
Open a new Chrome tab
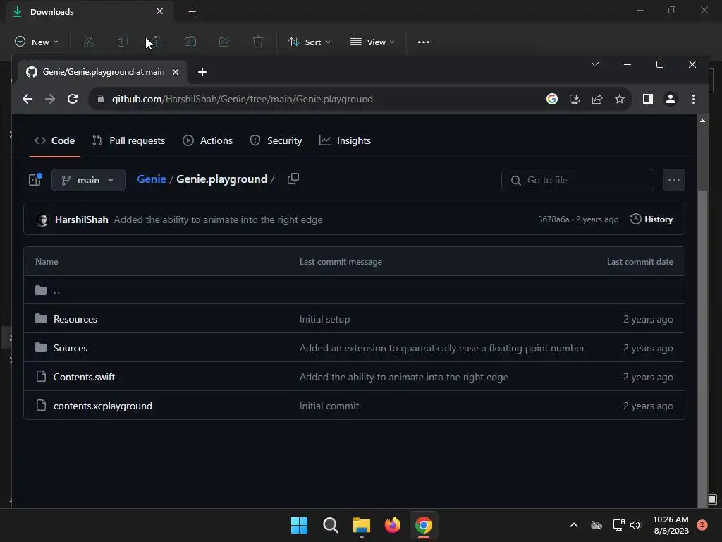tap(202, 72)
